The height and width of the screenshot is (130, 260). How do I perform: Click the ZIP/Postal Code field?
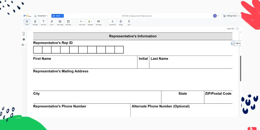[x=218, y=97]
